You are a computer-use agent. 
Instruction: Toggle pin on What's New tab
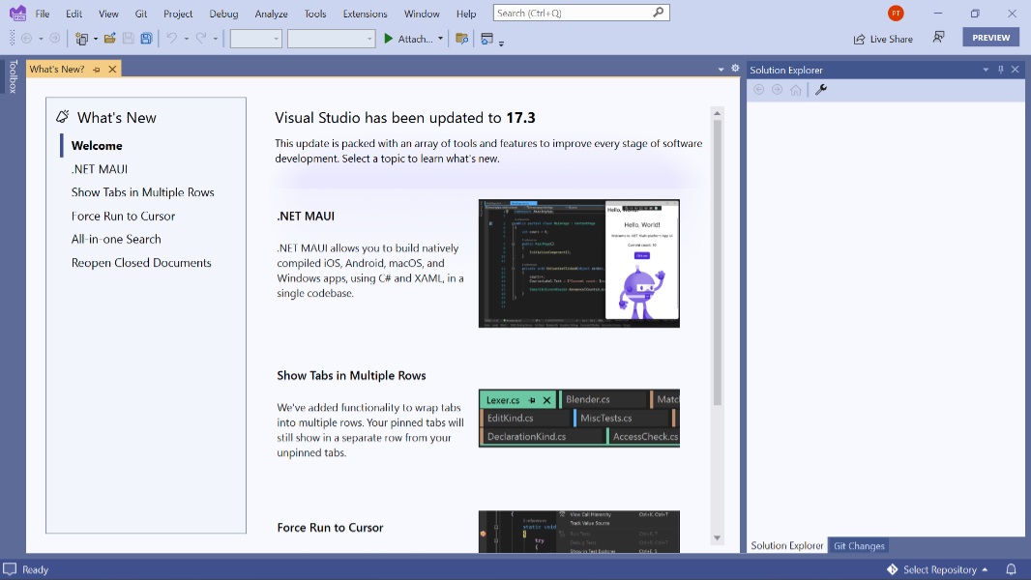pos(97,70)
